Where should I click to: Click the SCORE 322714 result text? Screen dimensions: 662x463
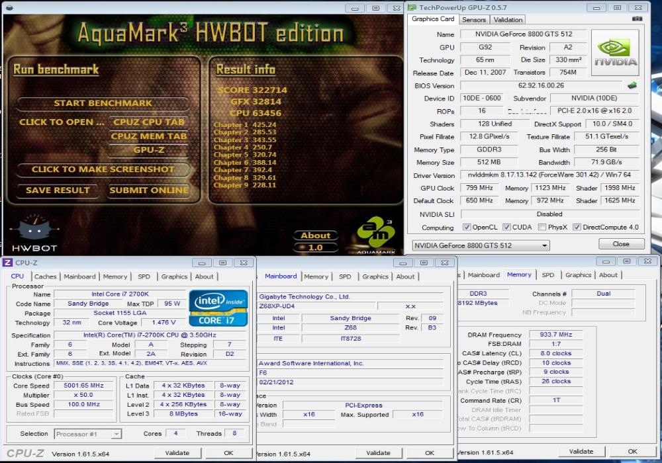pos(252,90)
